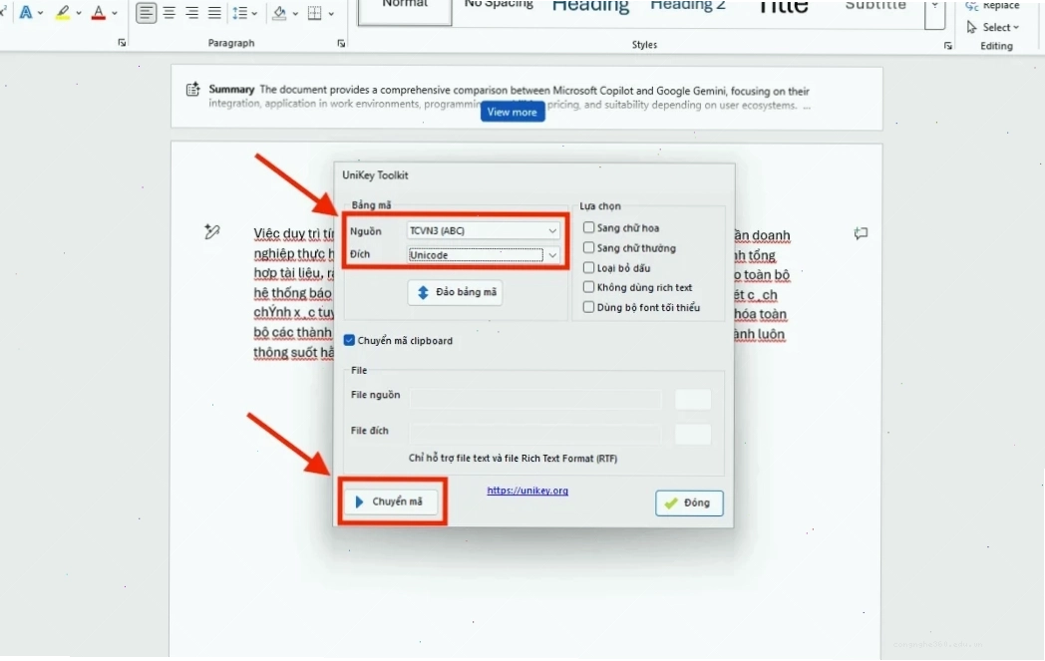The width and height of the screenshot is (1045, 661).
Task: Enable the Sang chữ thường checkbox
Action: (588, 247)
